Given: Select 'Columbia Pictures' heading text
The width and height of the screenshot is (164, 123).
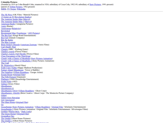Looking at the screenshot, I should (x=9, y=2).
